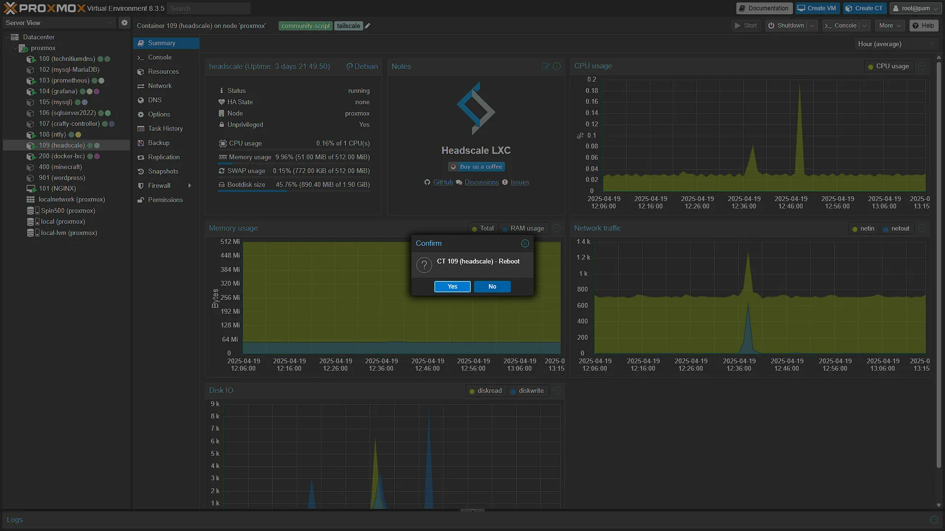Image resolution: width=945 pixels, height=531 pixels.
Task: Open the GitHub link in Notes
Action: (x=442, y=182)
